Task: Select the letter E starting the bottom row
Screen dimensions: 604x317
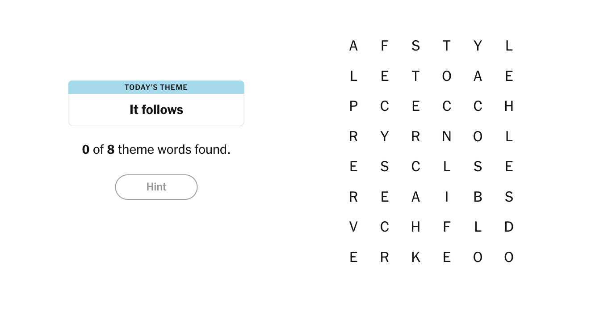Action: click(x=353, y=257)
